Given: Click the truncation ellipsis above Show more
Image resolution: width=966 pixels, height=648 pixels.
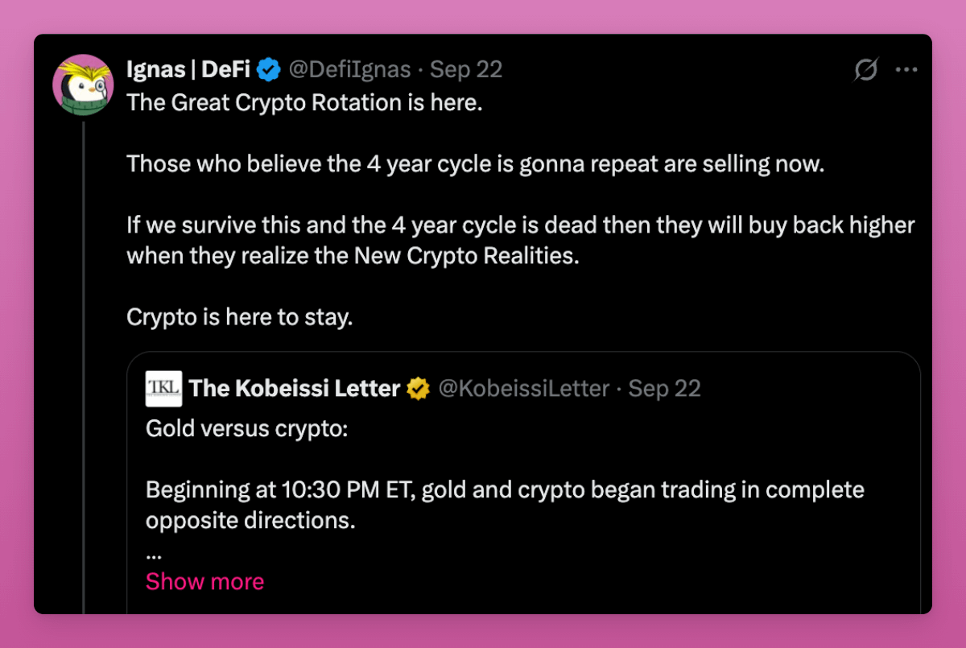Looking at the screenshot, I should pyautogui.click(x=153, y=554).
